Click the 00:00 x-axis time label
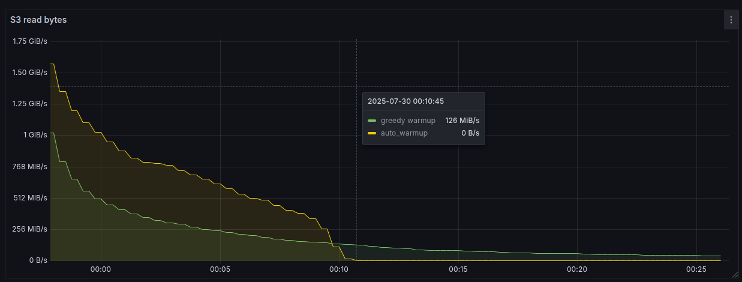This screenshot has height=282, width=742. click(101, 269)
